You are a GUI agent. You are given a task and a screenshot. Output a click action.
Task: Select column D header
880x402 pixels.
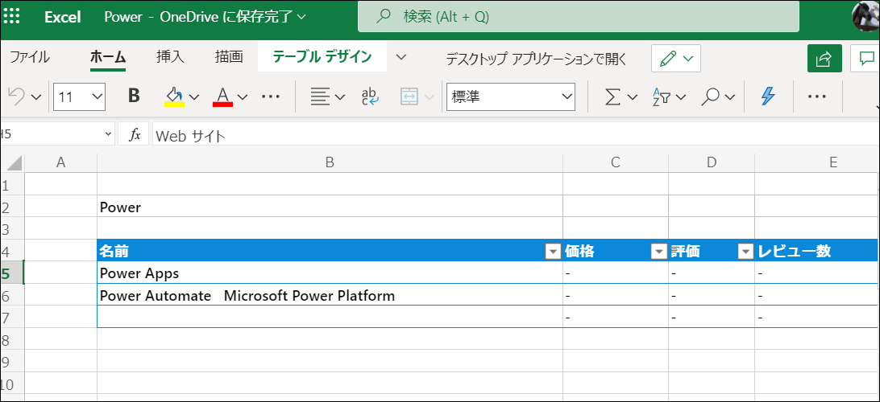[x=712, y=162]
